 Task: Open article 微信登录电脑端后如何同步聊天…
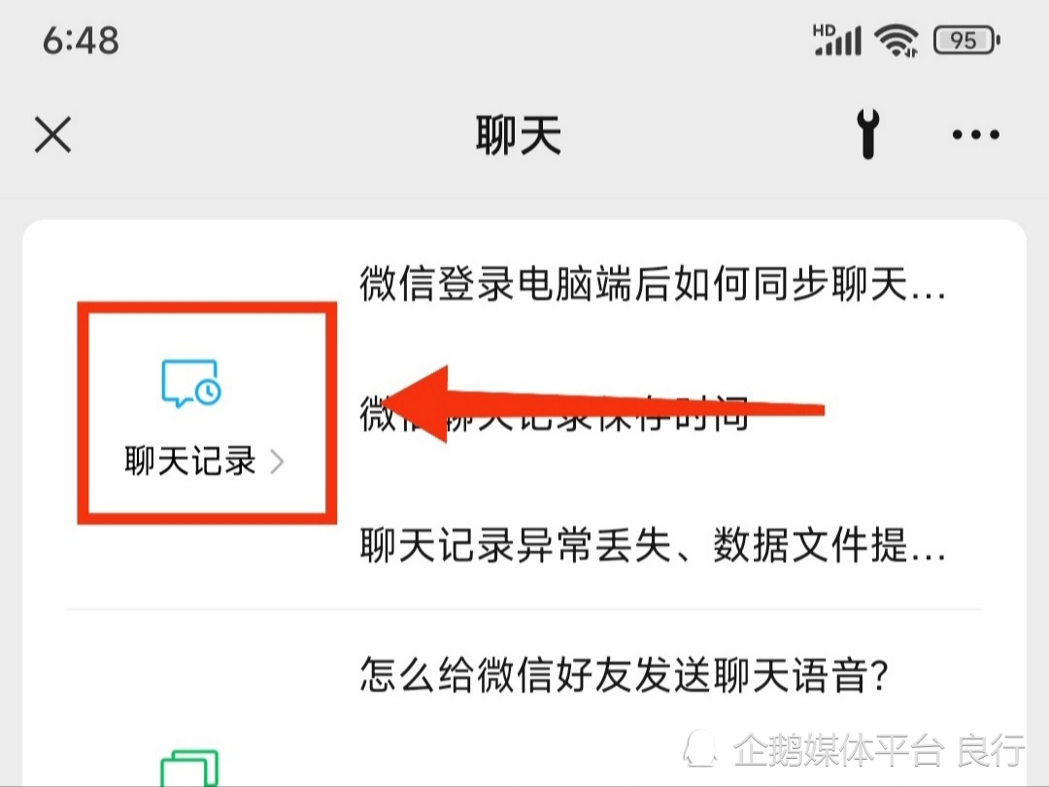(x=653, y=284)
